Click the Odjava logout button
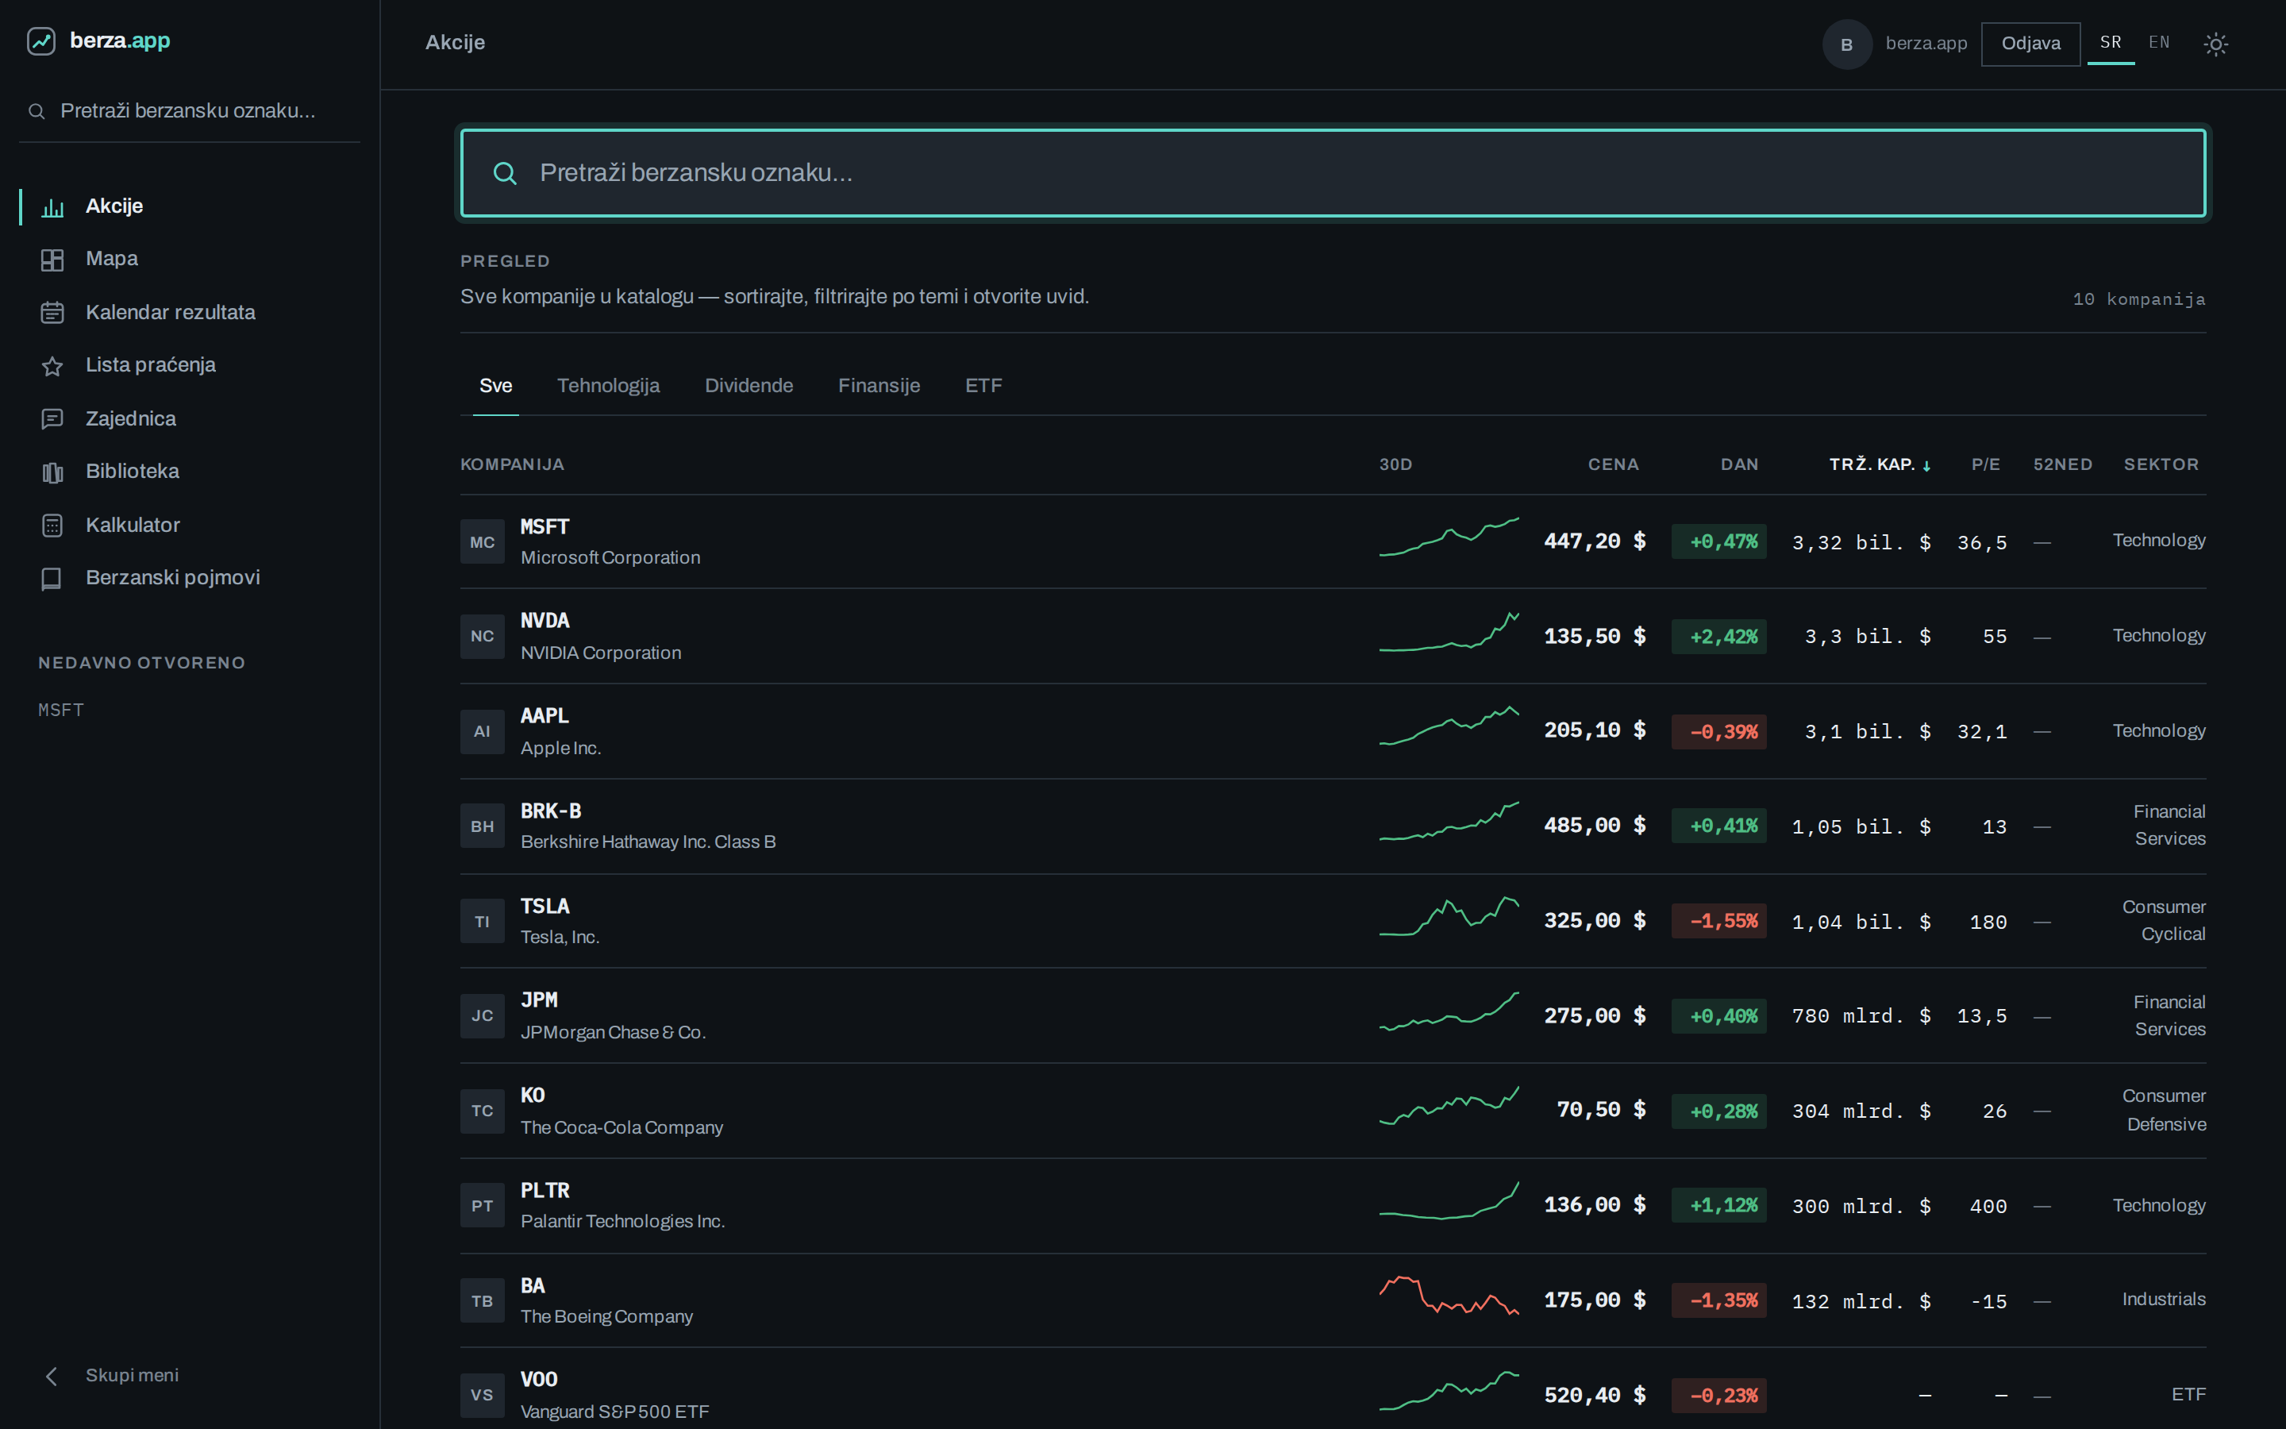This screenshot has width=2286, height=1429. tap(2030, 44)
